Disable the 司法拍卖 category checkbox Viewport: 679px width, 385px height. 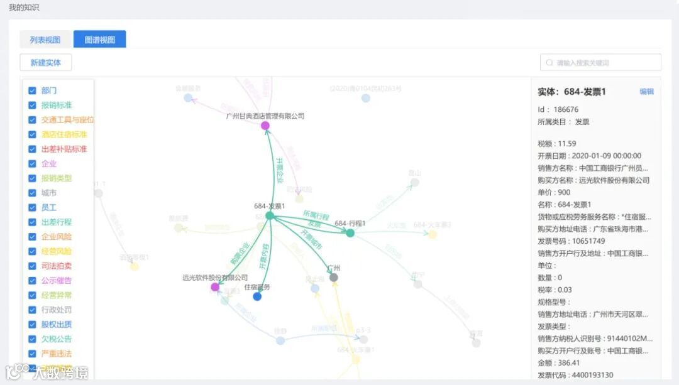(32, 266)
